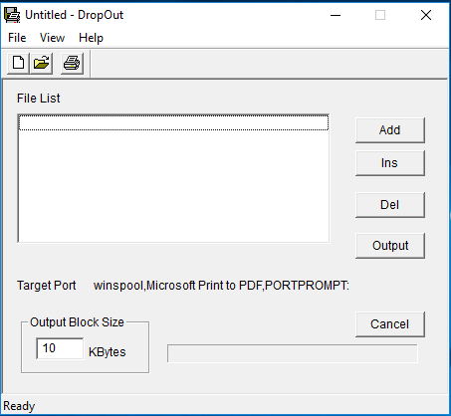Click the Ready status bar
The width and height of the screenshot is (451, 416).
click(225, 406)
